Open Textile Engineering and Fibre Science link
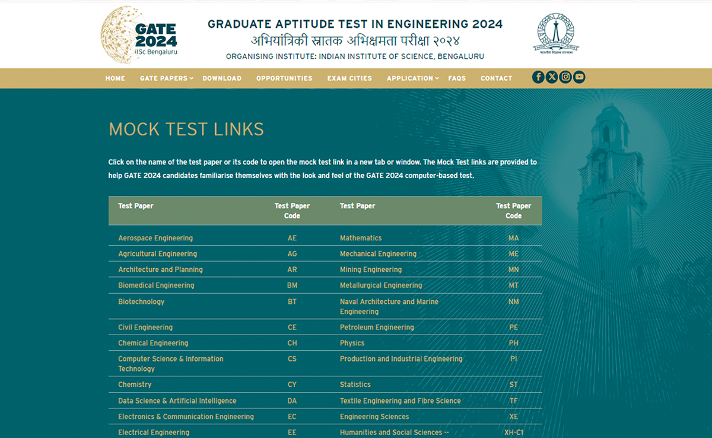The image size is (712, 438). 400,401
